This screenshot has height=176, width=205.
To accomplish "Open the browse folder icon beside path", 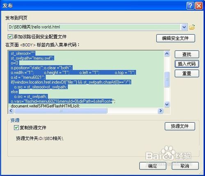I will (192, 27).
